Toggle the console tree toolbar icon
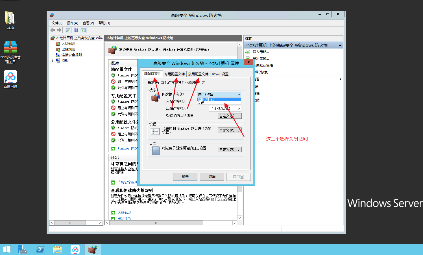The image size is (423, 255). (x=68, y=30)
